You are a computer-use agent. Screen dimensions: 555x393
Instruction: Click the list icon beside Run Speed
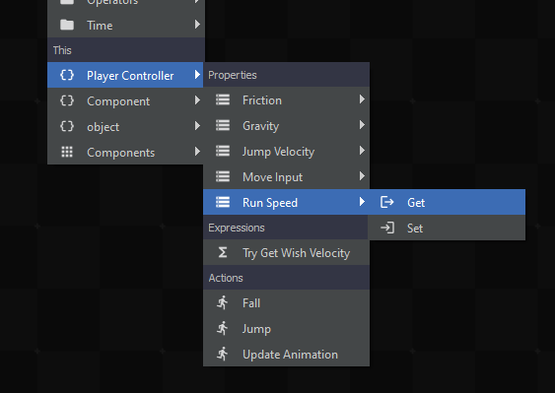[223, 202]
